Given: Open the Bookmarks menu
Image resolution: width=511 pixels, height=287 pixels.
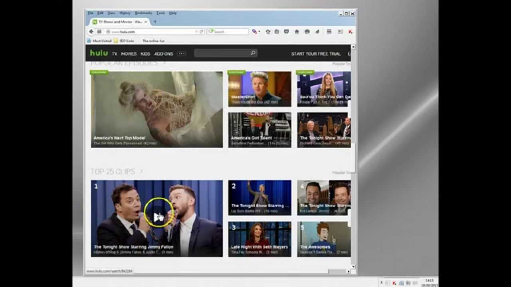Looking at the screenshot, I should 144,13.
